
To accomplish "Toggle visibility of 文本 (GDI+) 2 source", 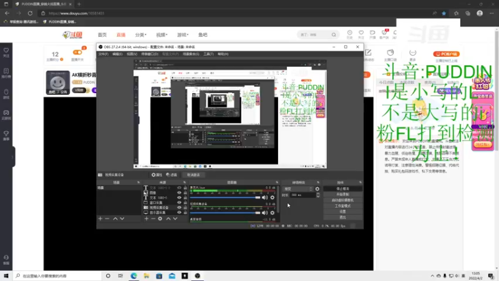I will coord(179,188).
